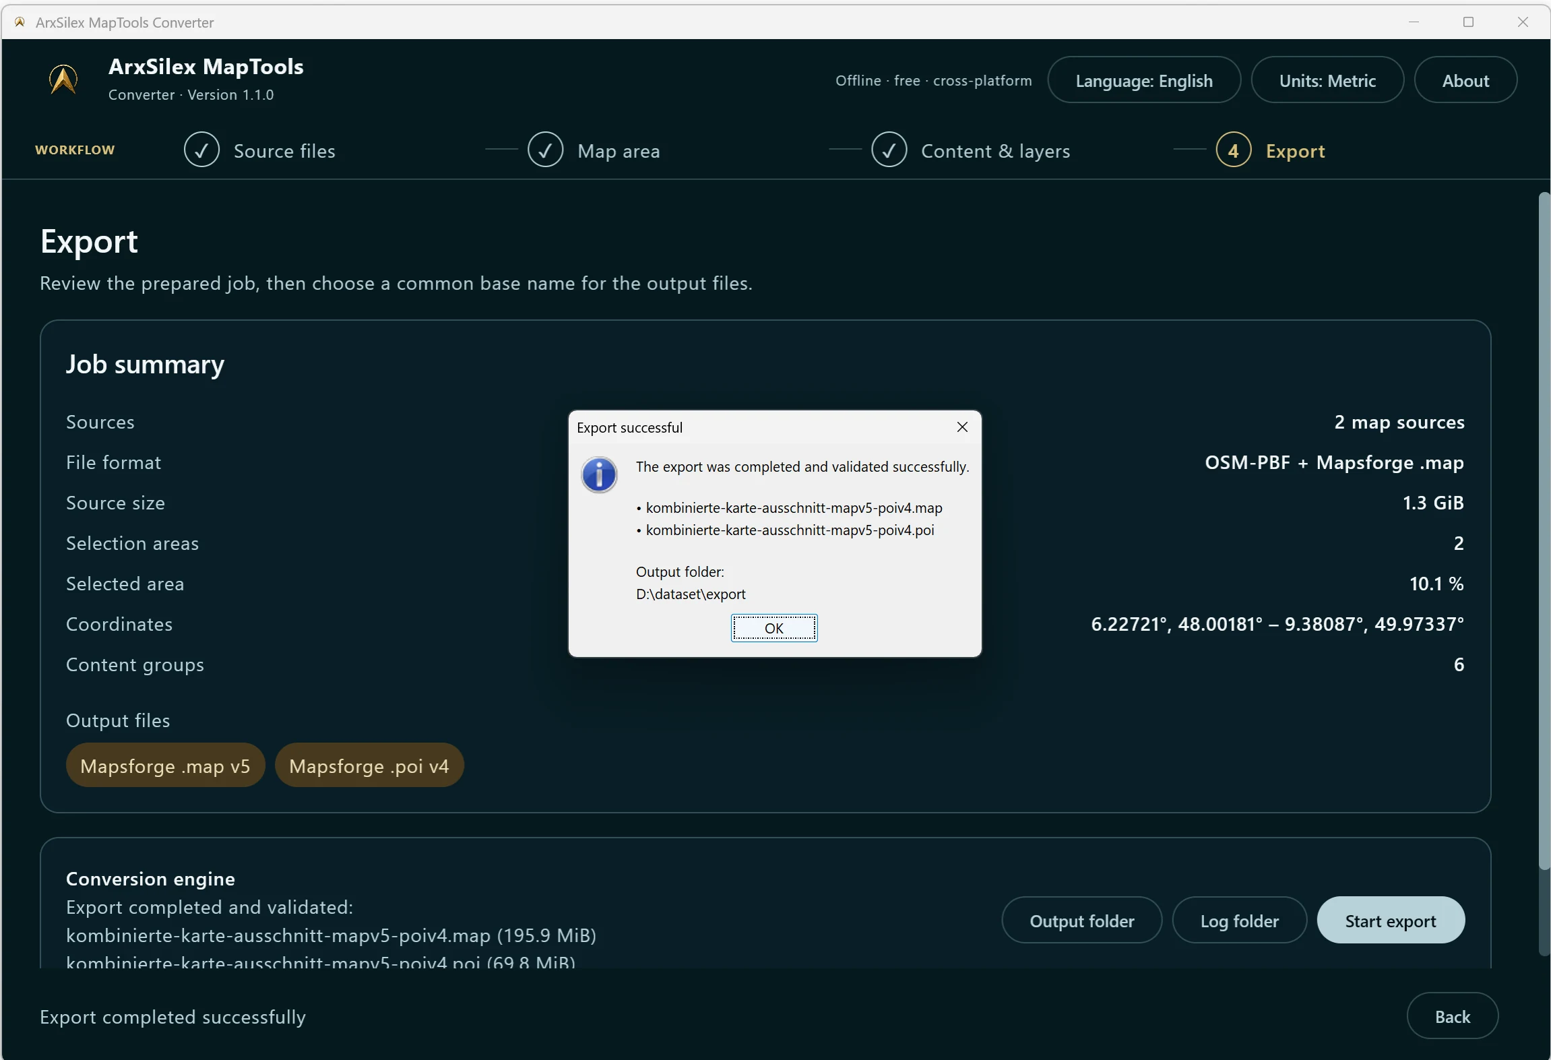Click the dialog file name ending in .poi
Screen dimensions: 1551x1060
tap(790, 530)
